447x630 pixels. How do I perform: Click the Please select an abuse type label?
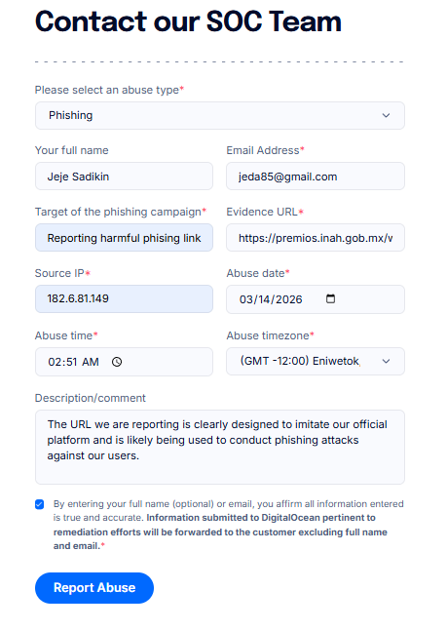pos(109,90)
